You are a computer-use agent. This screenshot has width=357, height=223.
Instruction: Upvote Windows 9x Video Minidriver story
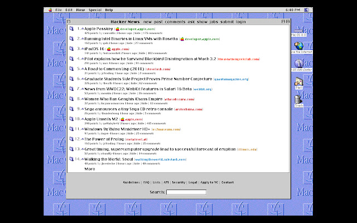click(x=83, y=129)
